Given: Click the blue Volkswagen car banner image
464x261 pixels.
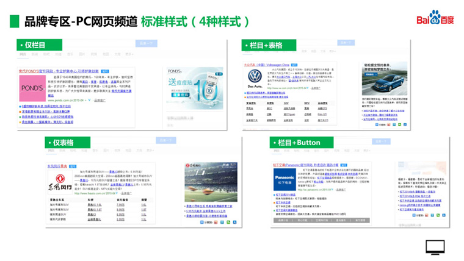Looking at the screenshot, I should tap(385, 79).
